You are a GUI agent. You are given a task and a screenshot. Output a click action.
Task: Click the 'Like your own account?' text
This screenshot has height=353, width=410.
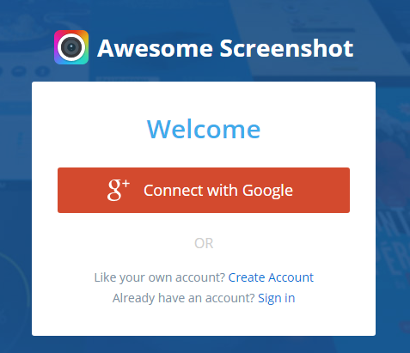[x=160, y=277]
